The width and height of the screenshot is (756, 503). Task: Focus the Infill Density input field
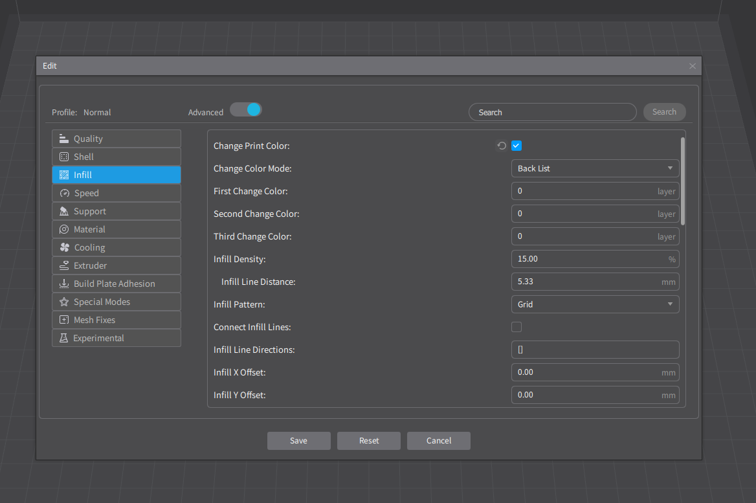click(595, 259)
